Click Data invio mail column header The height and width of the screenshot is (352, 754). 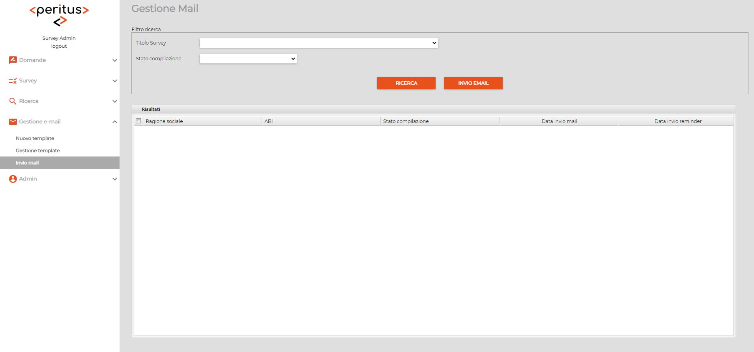tap(559, 121)
